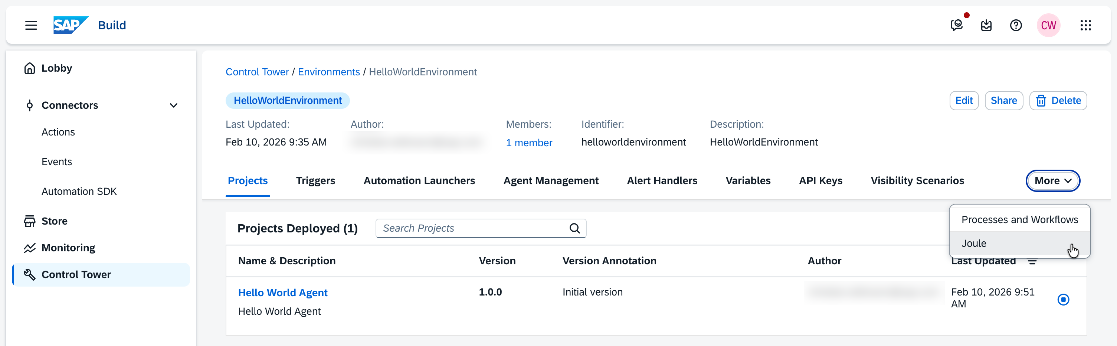Open the product switcher grid icon
This screenshot has height=346, width=1117.
(1085, 25)
